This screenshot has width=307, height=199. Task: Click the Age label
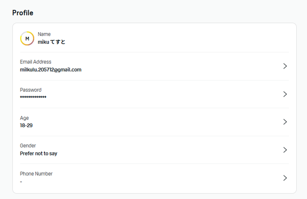click(24, 118)
